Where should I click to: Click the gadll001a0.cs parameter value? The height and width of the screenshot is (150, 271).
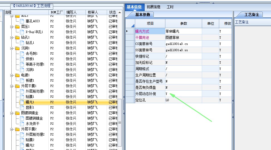pos(184,44)
